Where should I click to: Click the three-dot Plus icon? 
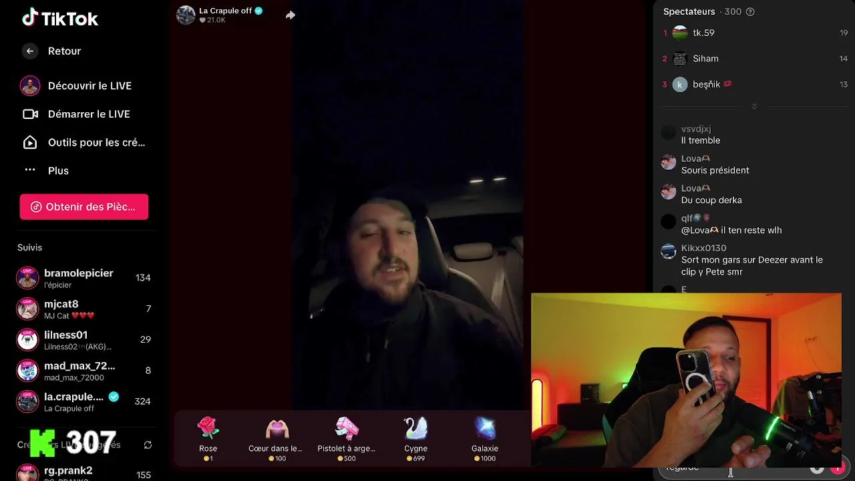30,170
